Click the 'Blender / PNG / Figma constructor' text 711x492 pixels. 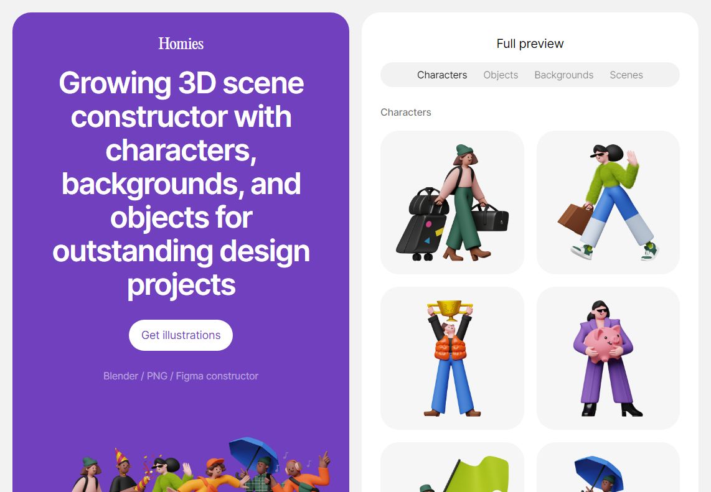point(181,376)
